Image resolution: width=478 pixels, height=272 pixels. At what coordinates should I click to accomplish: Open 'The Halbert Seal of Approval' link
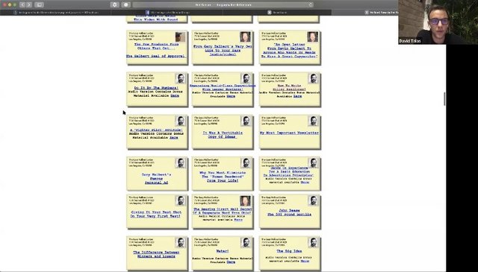pyautogui.click(x=156, y=57)
